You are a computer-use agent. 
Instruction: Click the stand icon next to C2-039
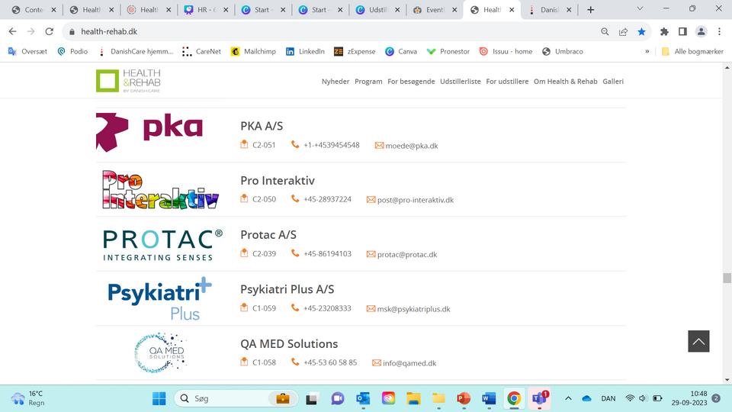point(244,253)
